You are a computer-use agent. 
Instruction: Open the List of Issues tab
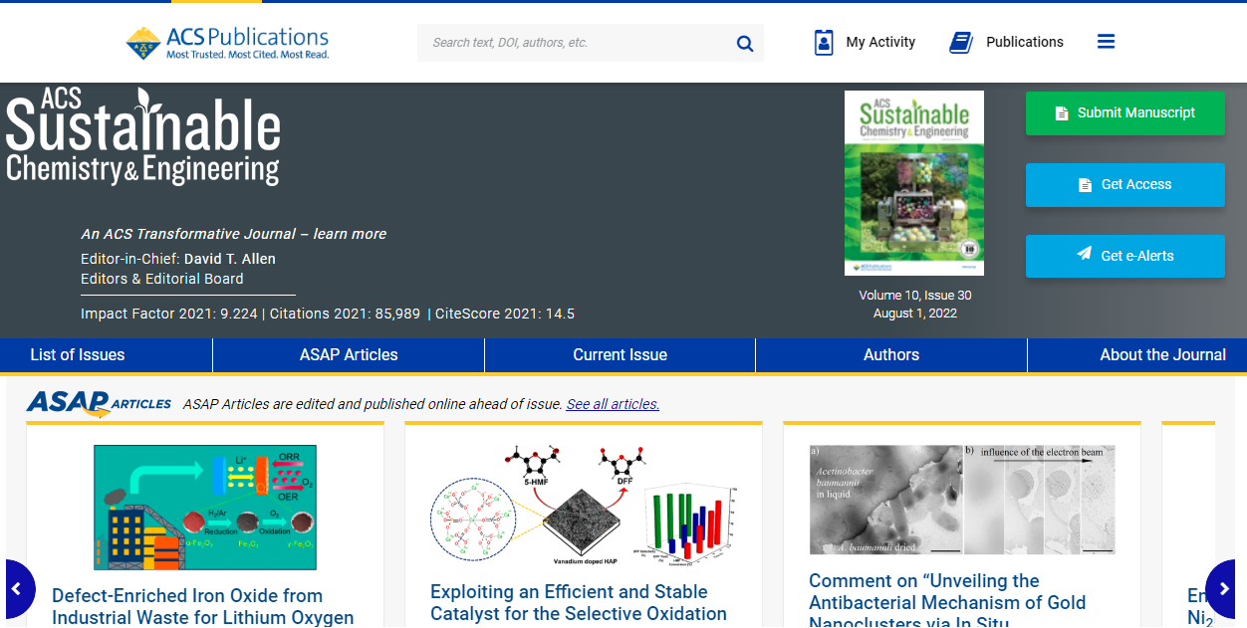78,355
